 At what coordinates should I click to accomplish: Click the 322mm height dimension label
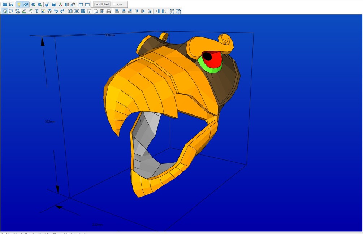click(x=50, y=122)
